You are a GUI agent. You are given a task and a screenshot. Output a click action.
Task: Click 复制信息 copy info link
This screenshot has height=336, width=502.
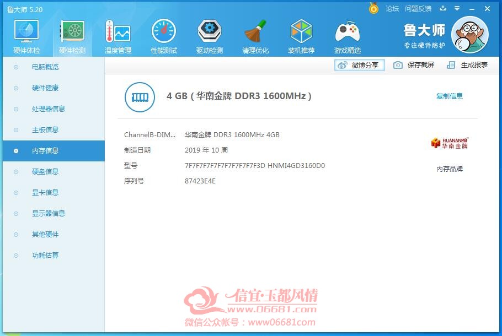coord(449,96)
